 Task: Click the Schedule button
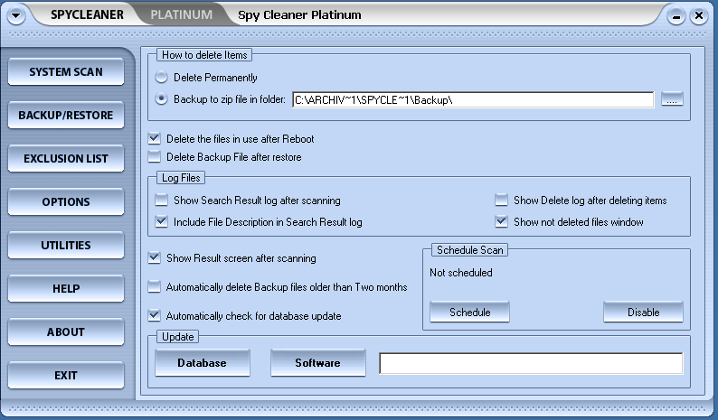tap(470, 312)
